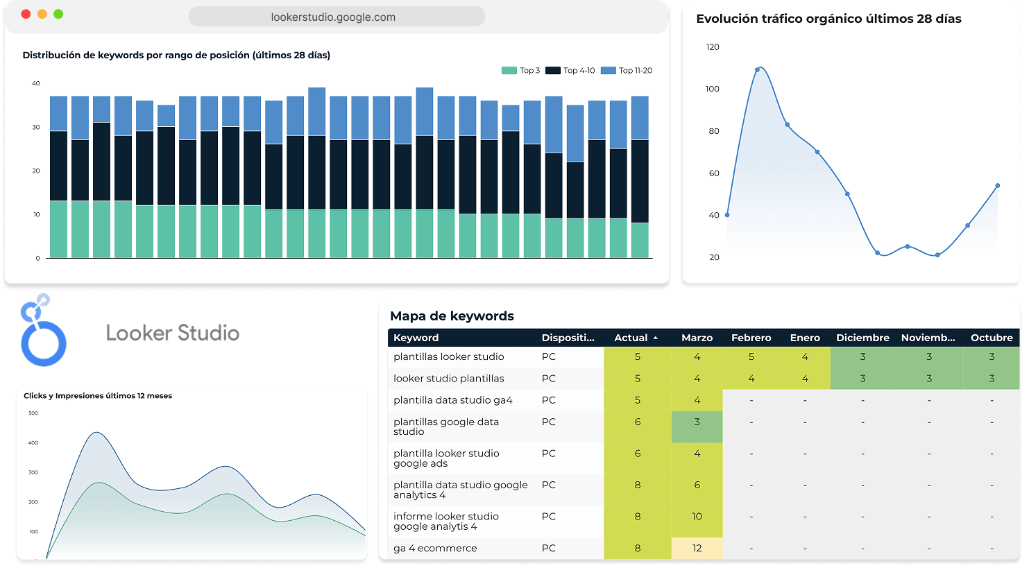The height and width of the screenshot is (577, 1029).
Task: Select 'informe looker studio google analytis 4' keyword
Action: (446, 522)
